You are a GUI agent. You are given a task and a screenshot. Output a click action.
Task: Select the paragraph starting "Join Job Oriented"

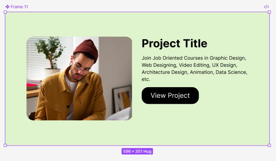194,69
